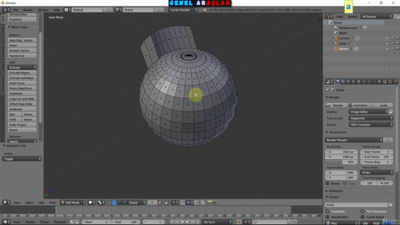The width and height of the screenshot is (400, 225).
Task: Open the Feature Set Supported dropdown
Action: click(371, 118)
